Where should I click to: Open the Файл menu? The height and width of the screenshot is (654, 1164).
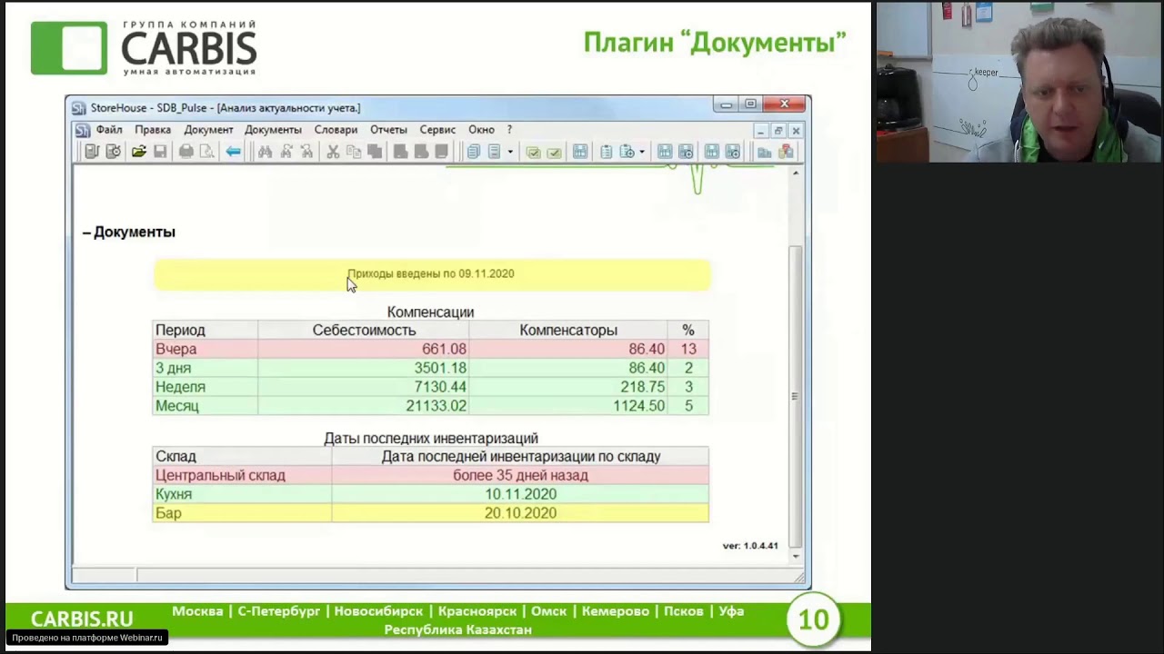[109, 130]
